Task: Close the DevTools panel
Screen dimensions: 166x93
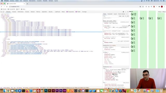Action: pyautogui.click(x=128, y=12)
